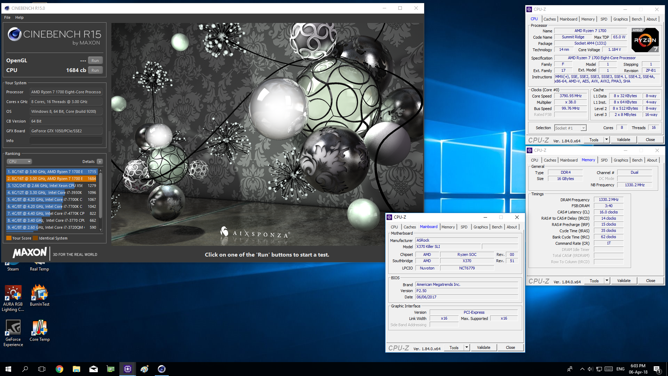Show hidden tray icons with the chevron
The height and width of the screenshot is (376, 668).
coord(582,369)
